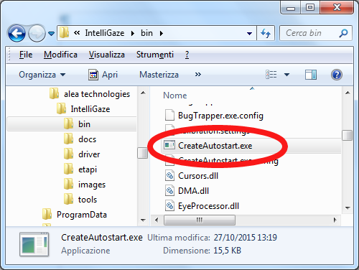Viewport: 359px width, 270px height.
Task: Click the Cursors.dll gear file icon
Action: pos(169,176)
